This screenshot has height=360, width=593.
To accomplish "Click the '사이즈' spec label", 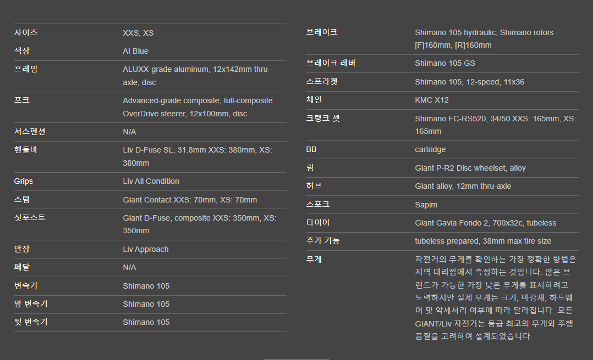I will click(26, 33).
